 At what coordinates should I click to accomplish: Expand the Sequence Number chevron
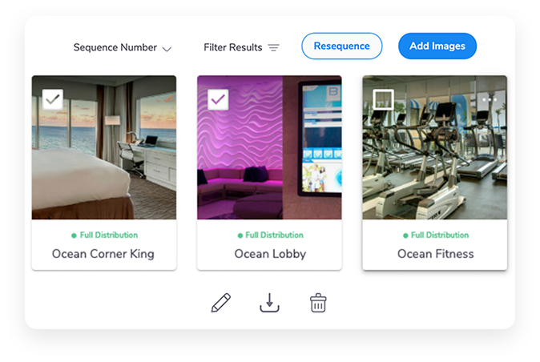(x=167, y=49)
